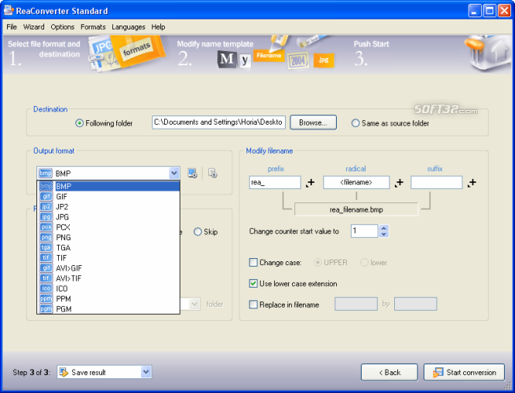Open the Languages menu
Image resolution: width=515 pixels, height=393 pixels.
[129, 27]
